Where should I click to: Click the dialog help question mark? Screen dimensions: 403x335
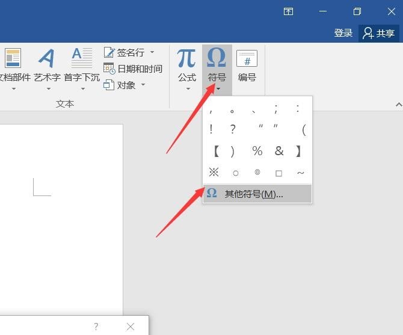coord(96,327)
